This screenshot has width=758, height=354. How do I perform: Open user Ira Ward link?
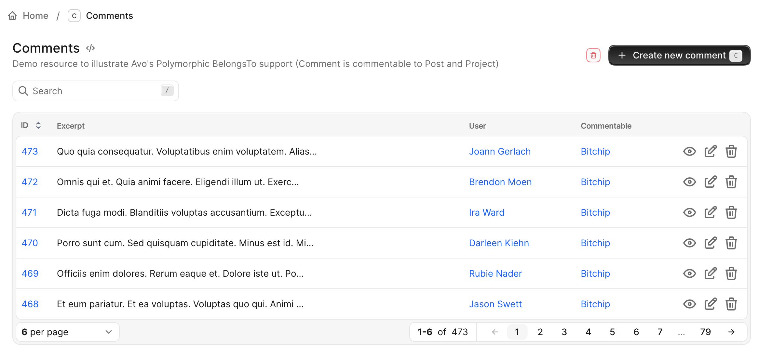point(487,212)
